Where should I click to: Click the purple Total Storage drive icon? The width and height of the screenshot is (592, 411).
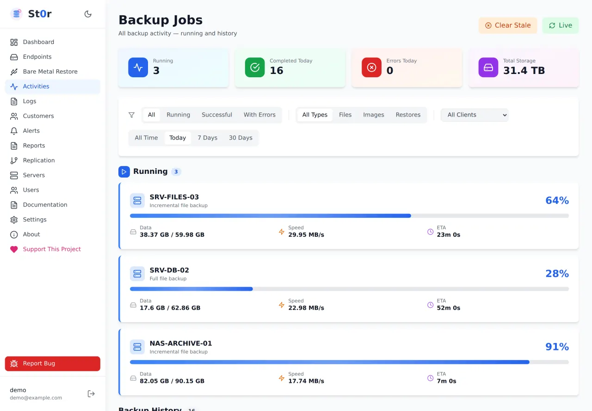click(x=488, y=67)
